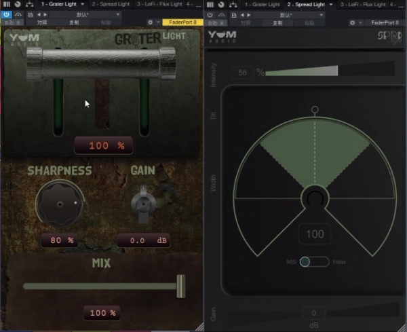Click the Gain valve lever
Viewport: 407px width, 332px height.
(144, 204)
